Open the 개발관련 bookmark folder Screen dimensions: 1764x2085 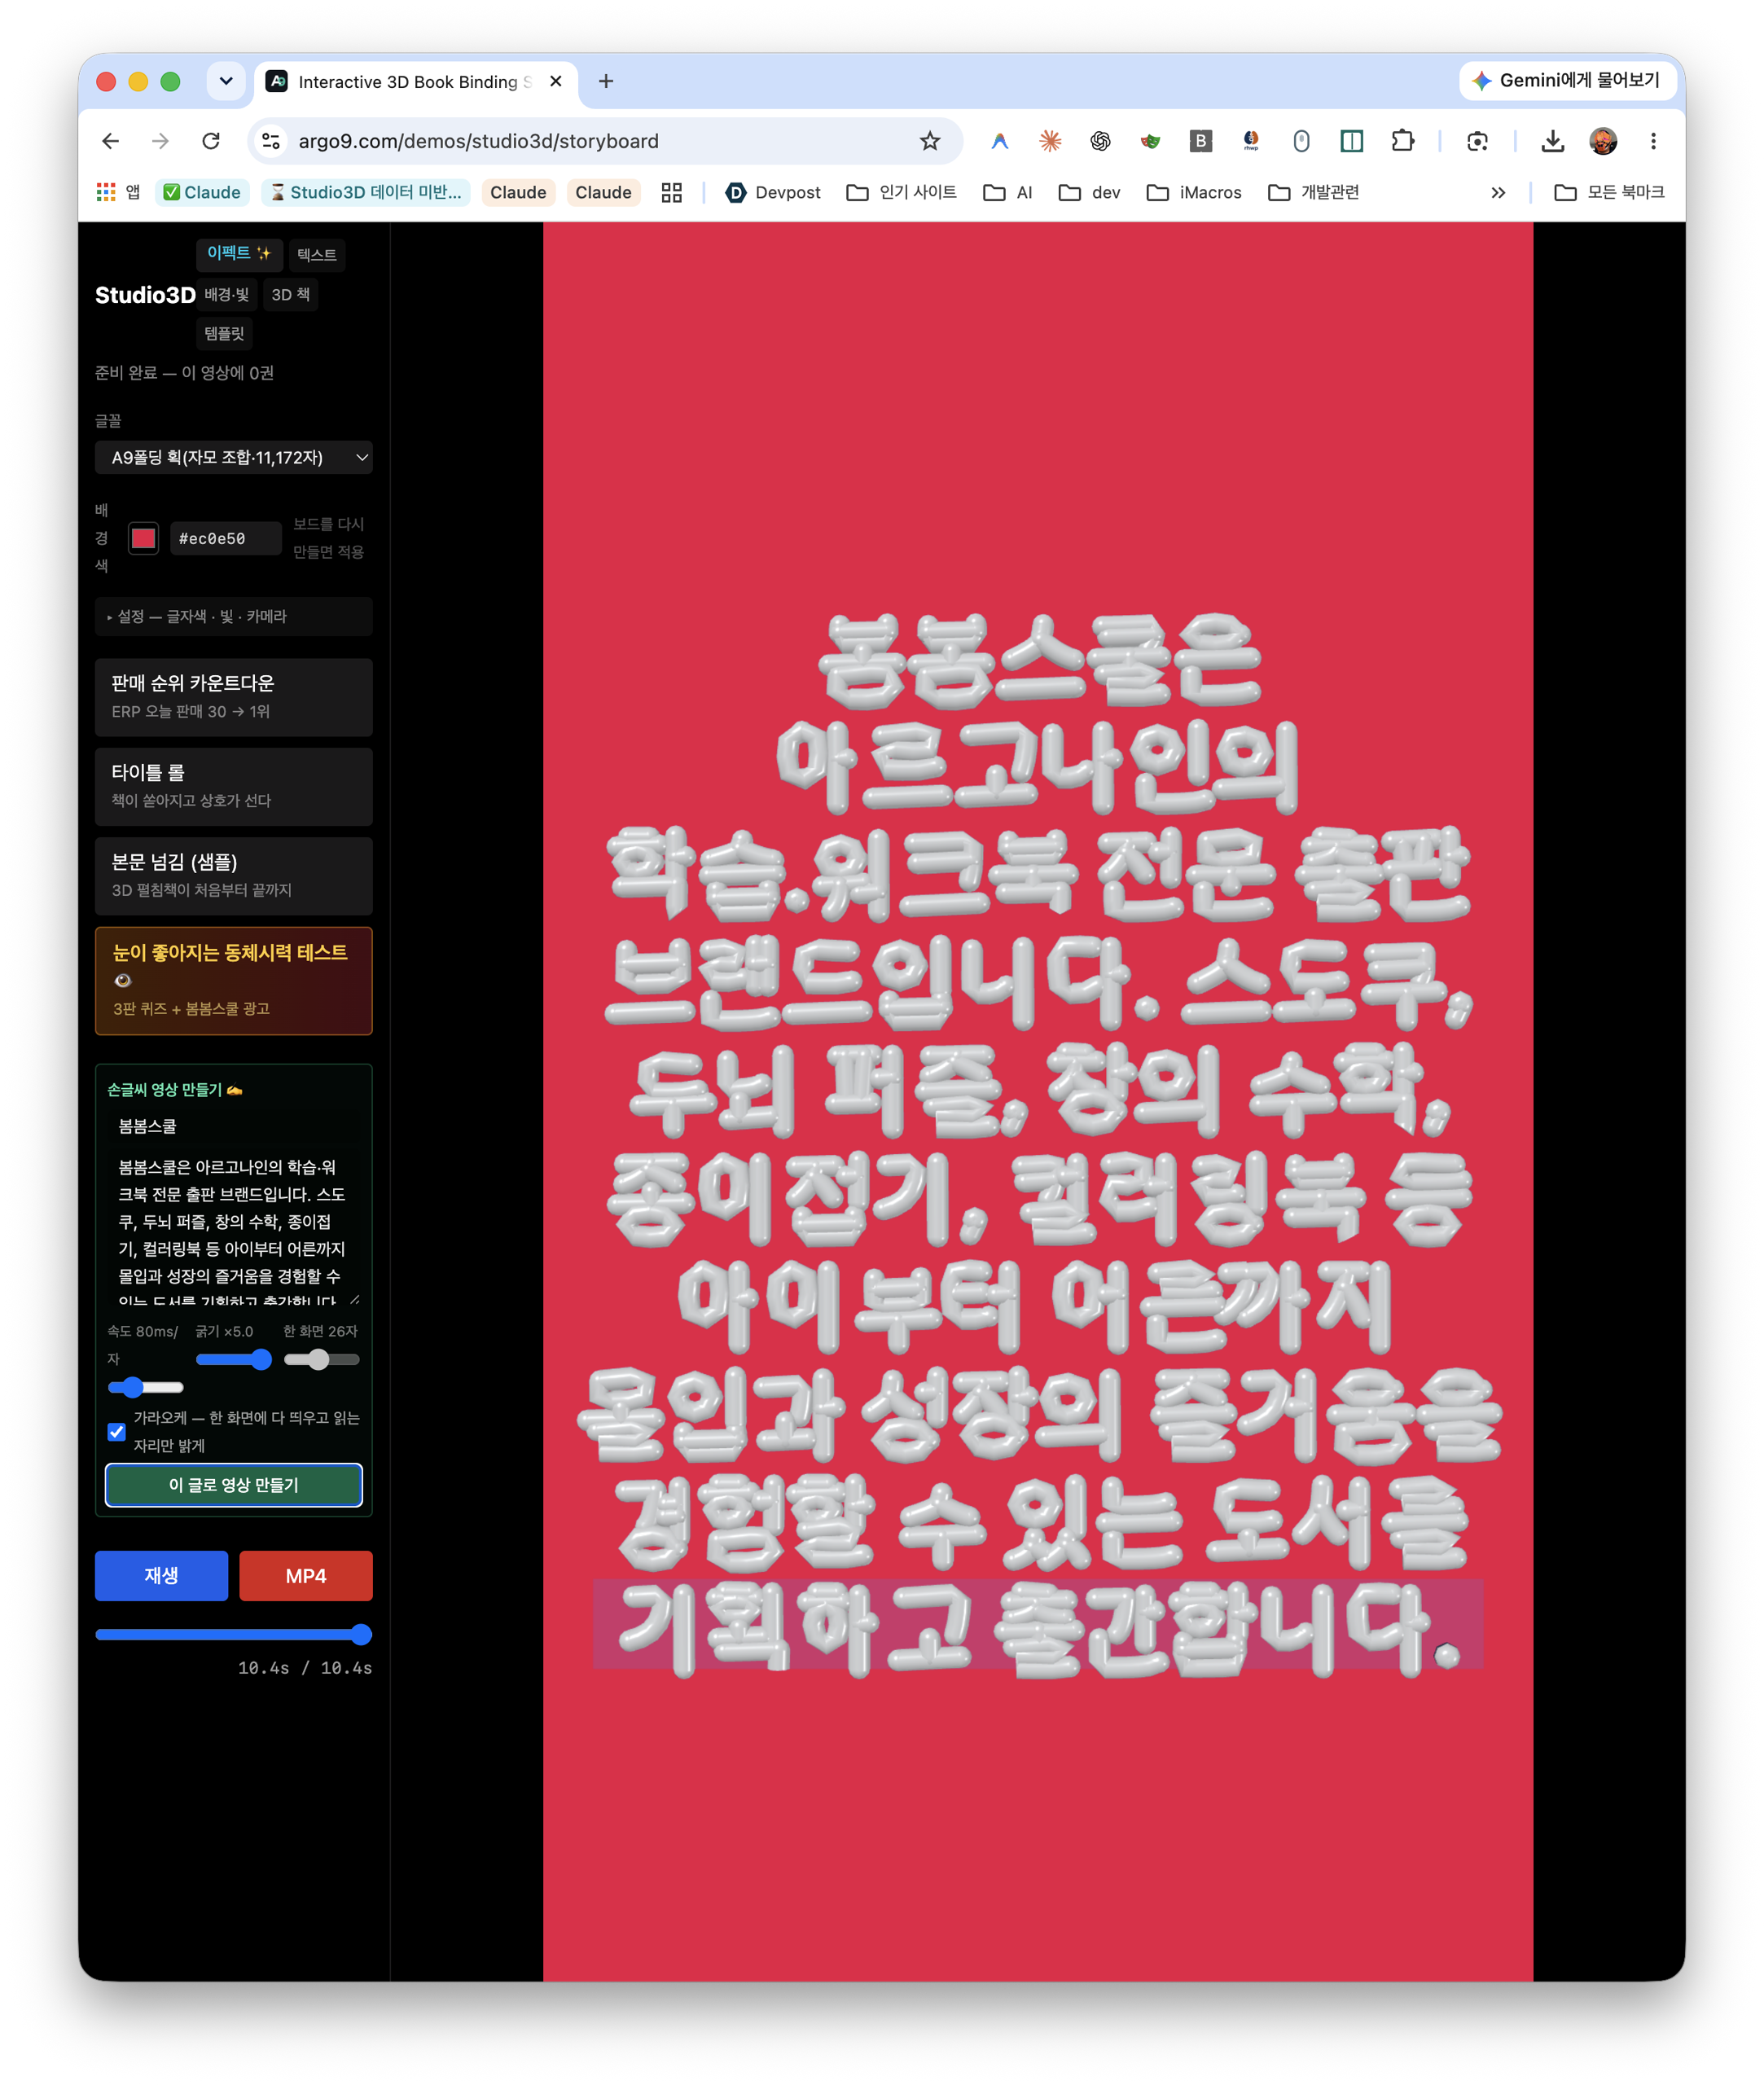[x=1314, y=192]
